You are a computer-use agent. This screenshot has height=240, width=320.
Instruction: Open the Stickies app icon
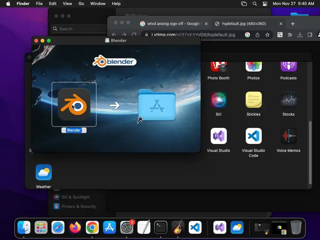pyautogui.click(x=253, y=100)
